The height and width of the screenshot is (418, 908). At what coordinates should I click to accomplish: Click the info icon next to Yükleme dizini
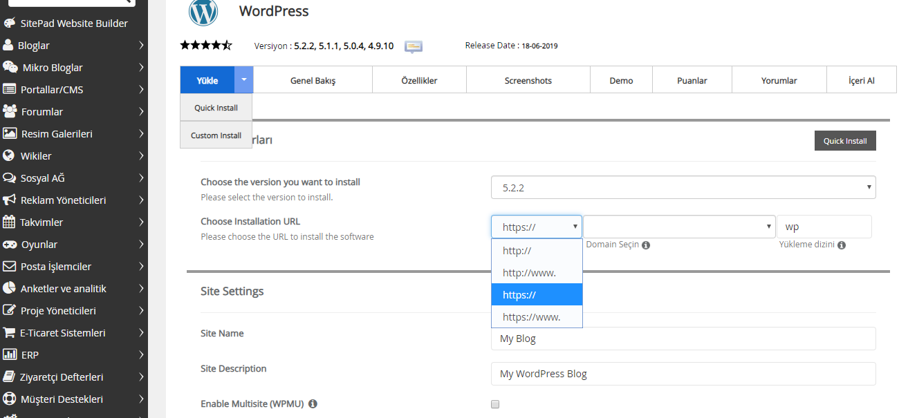pos(842,245)
